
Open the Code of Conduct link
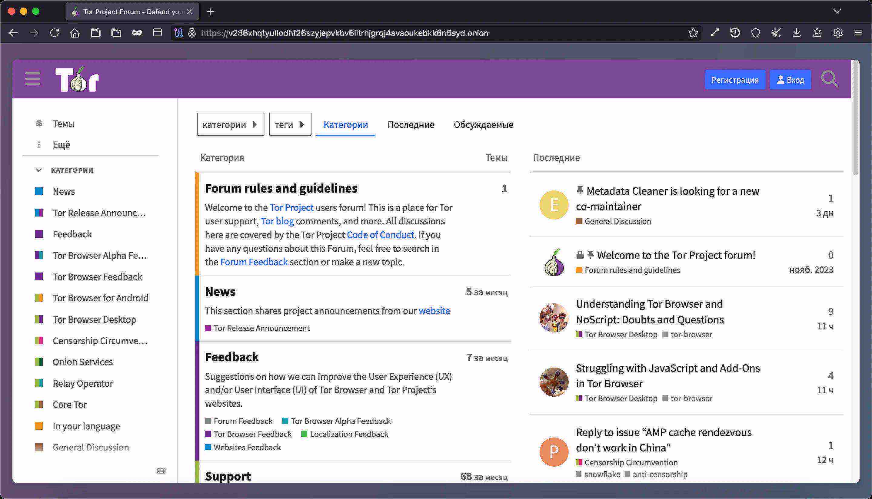pyautogui.click(x=380, y=235)
